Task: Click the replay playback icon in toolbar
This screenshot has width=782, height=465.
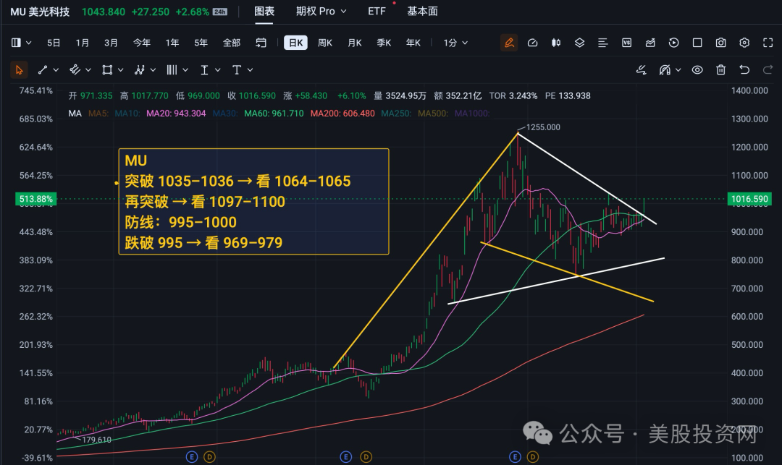Action: pos(674,43)
